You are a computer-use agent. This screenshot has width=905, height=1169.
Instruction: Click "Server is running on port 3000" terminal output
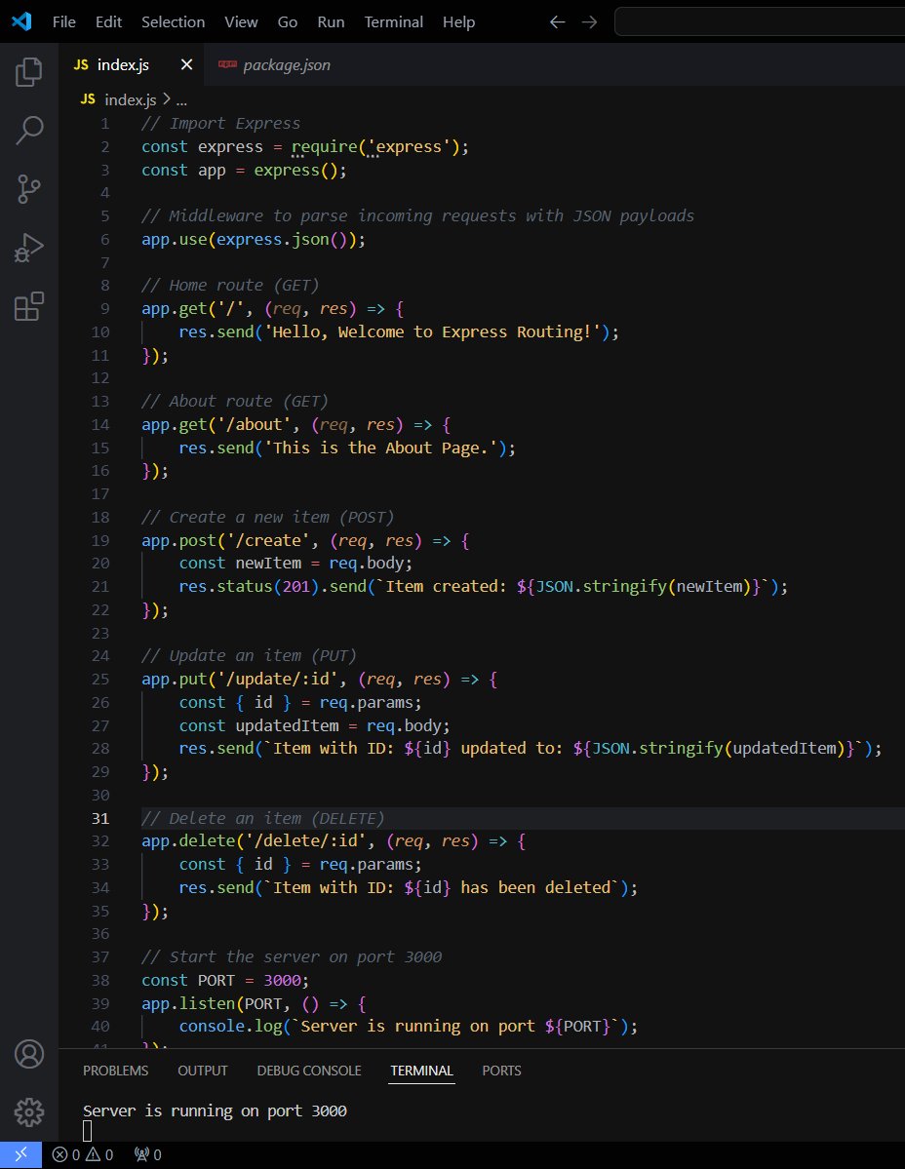[x=215, y=1111]
